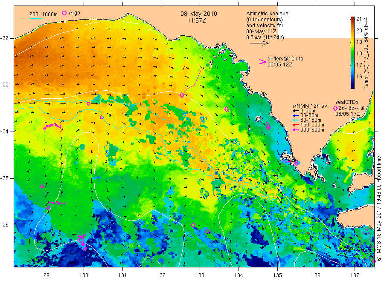Click the cyan 200m contour legend line
The image size is (384, 281).
[35, 18]
